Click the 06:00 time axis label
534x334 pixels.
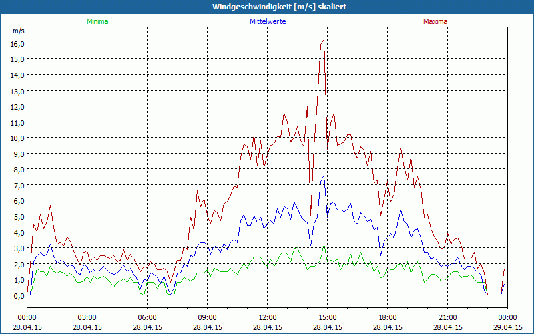(x=148, y=317)
